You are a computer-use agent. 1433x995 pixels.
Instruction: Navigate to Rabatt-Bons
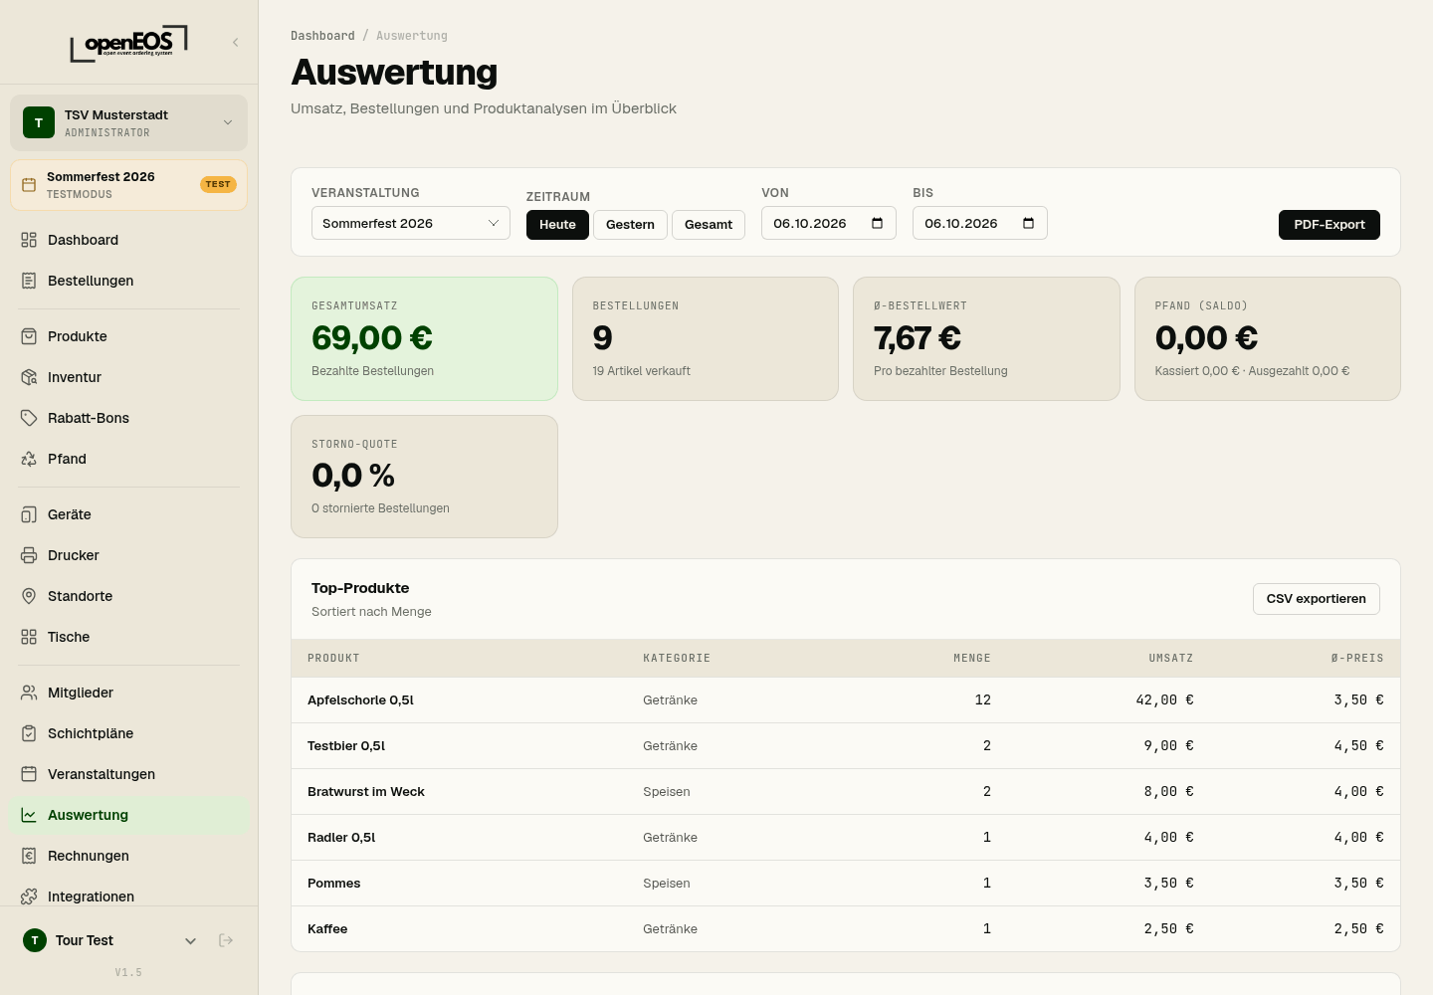point(128,418)
